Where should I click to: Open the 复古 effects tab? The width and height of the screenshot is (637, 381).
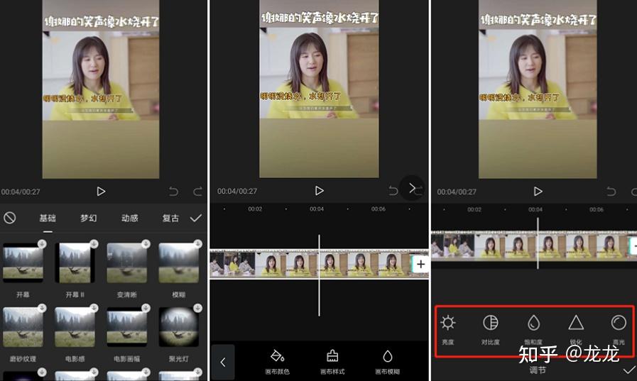click(x=170, y=219)
